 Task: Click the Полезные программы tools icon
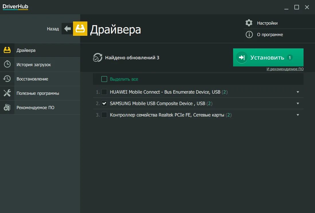pos(7,93)
